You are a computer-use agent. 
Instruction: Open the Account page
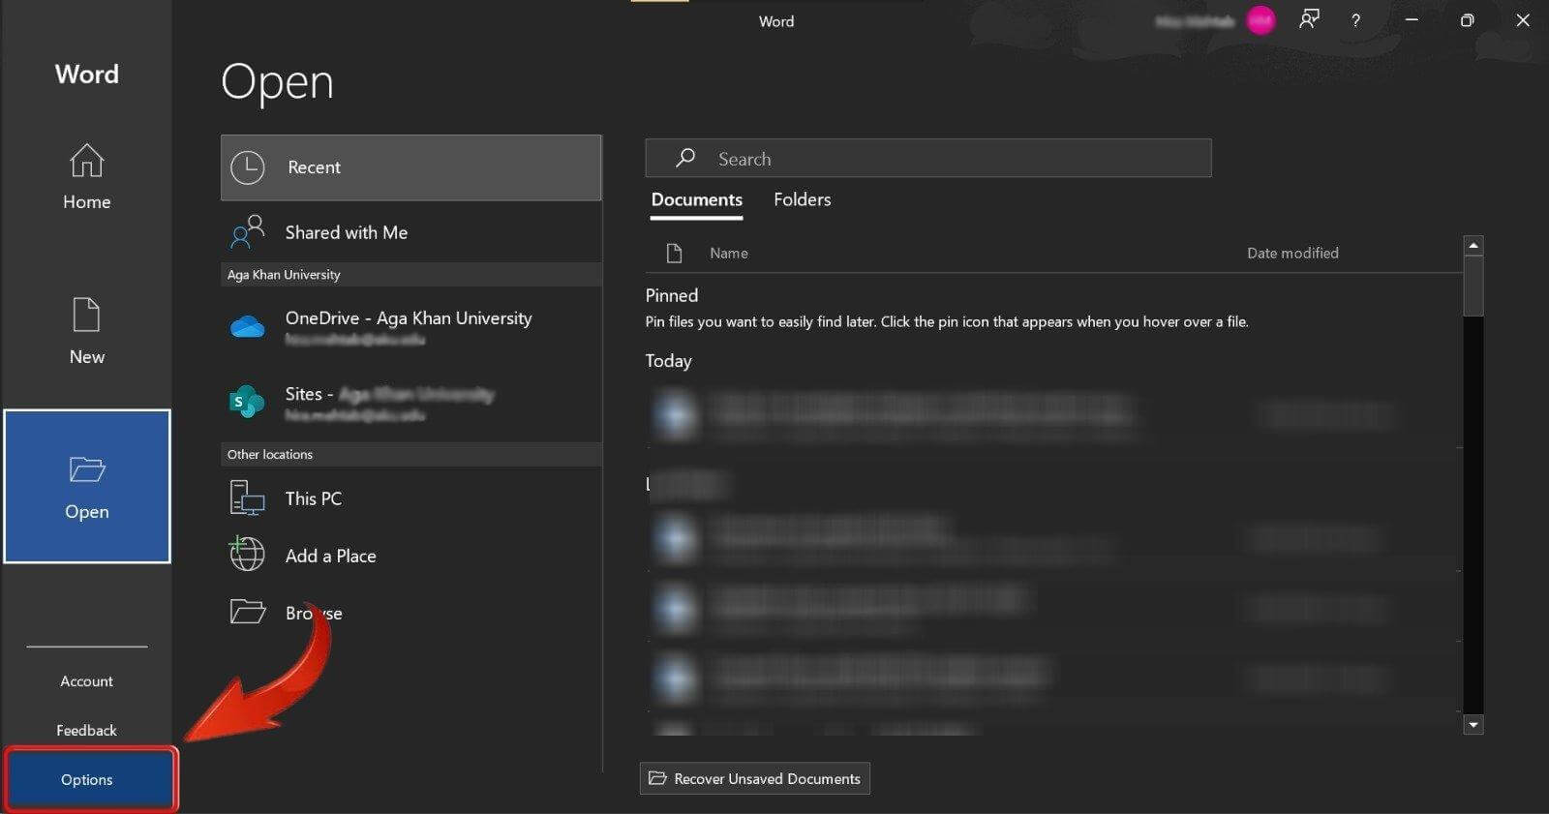tap(86, 681)
